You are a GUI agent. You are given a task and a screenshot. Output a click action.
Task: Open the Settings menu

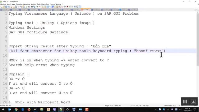pos(33,4)
